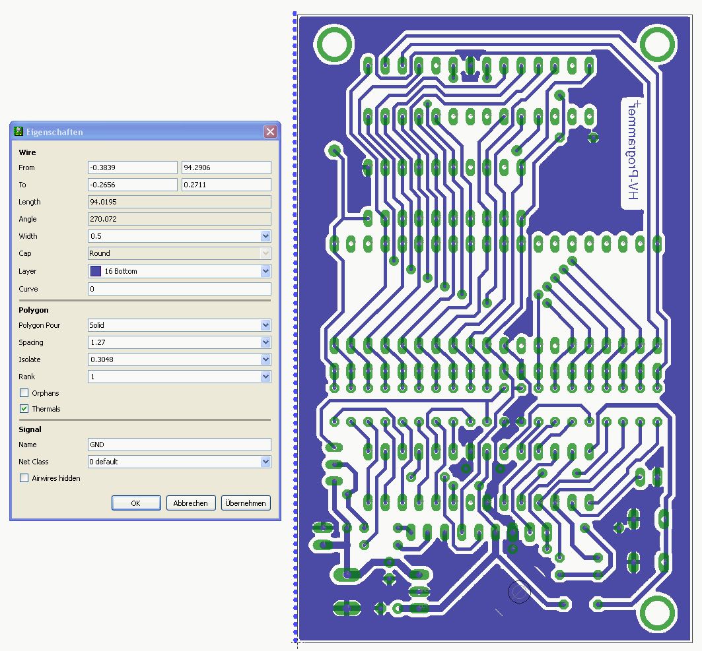Open the Net Class dropdown
The width and height of the screenshot is (702, 651).
tap(265, 462)
